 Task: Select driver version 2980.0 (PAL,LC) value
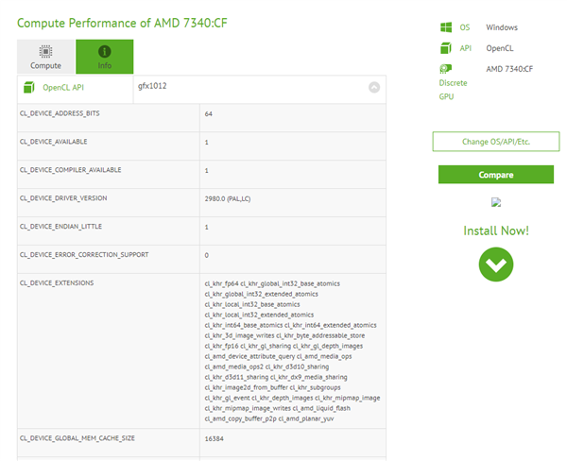(228, 199)
